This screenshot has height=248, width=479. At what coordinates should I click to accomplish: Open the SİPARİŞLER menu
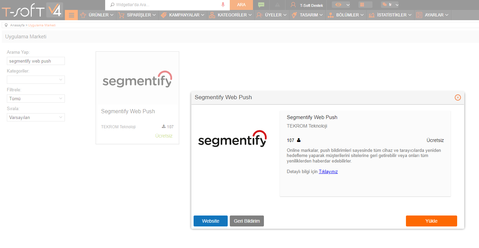click(x=137, y=15)
